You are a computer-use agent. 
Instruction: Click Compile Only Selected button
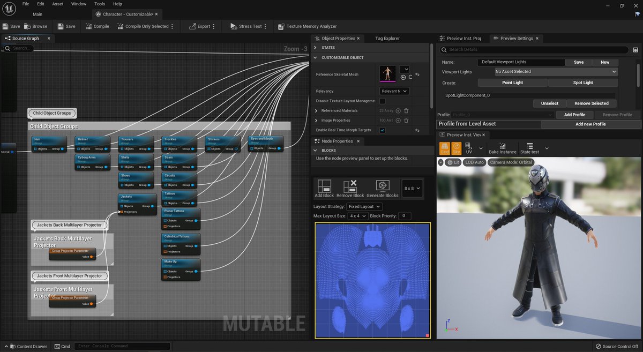[x=143, y=26]
